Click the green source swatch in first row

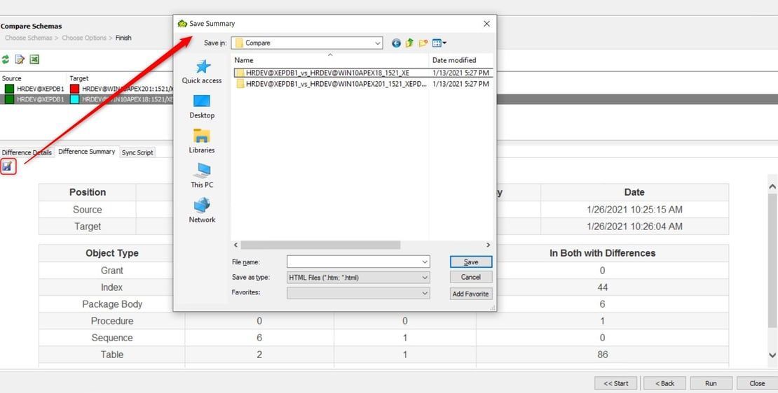coord(9,89)
